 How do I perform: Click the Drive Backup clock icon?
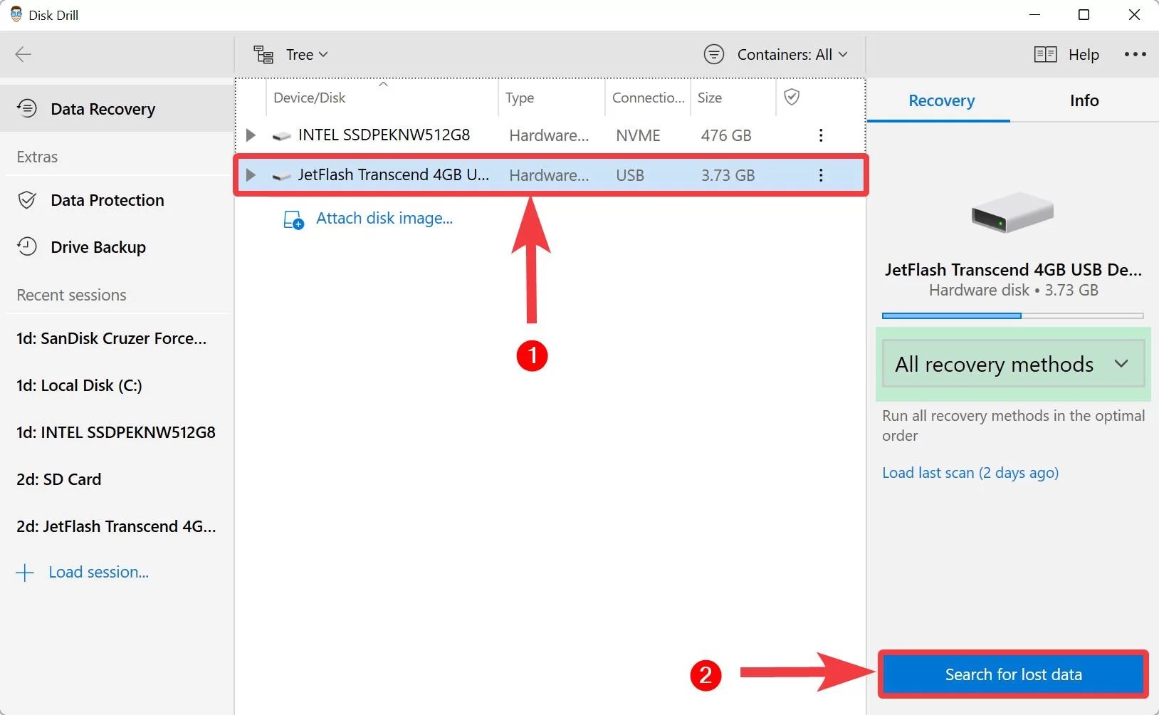click(x=27, y=247)
